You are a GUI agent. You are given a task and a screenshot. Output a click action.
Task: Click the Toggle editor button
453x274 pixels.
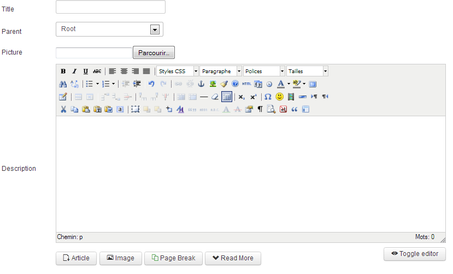415,254
